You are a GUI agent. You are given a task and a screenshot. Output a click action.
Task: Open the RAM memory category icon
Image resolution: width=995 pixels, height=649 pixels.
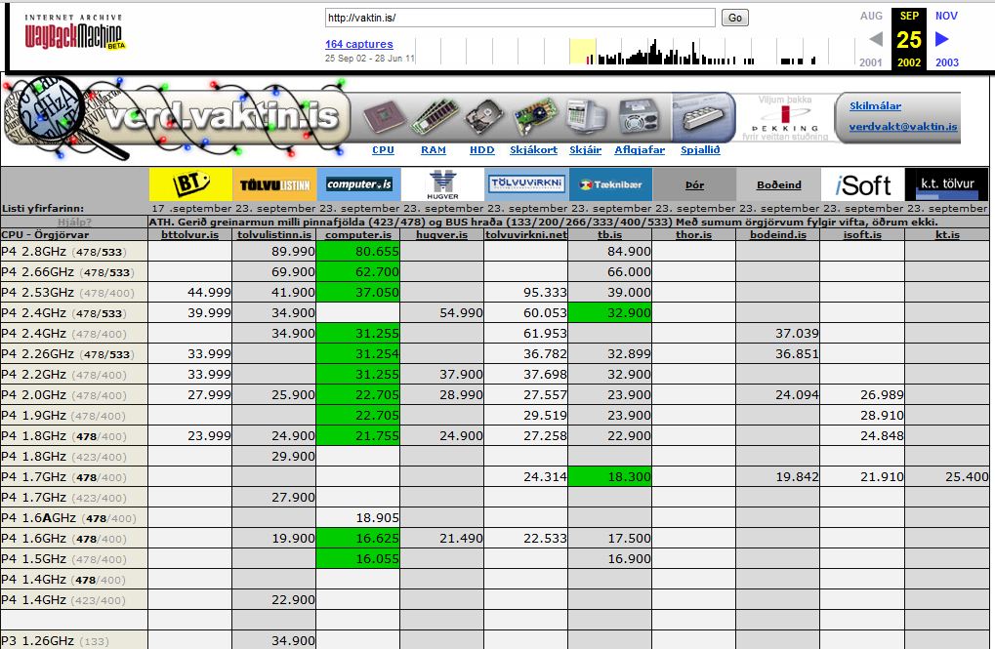click(x=434, y=118)
